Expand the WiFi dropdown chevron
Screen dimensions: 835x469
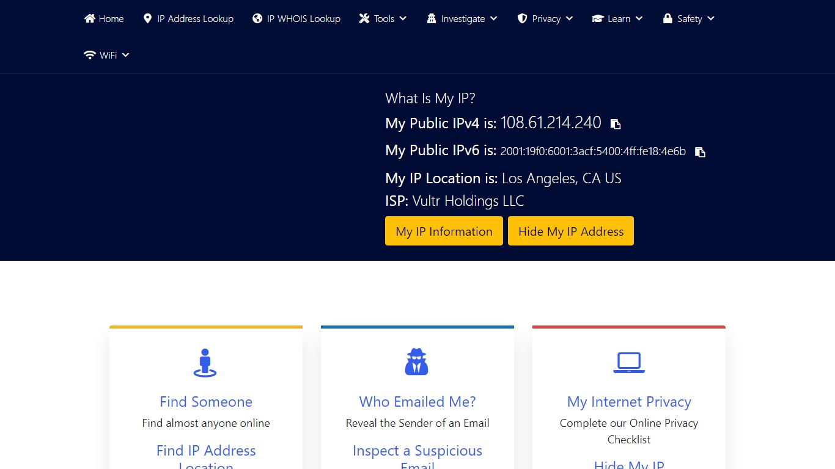pos(127,55)
